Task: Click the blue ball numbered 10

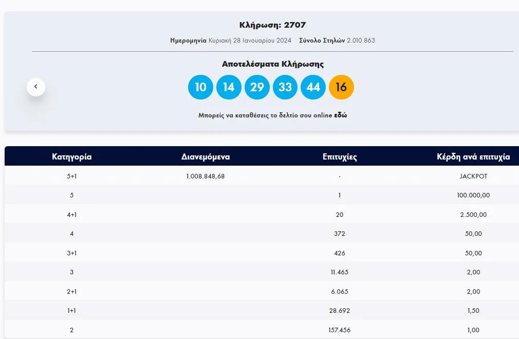Action: pos(200,87)
